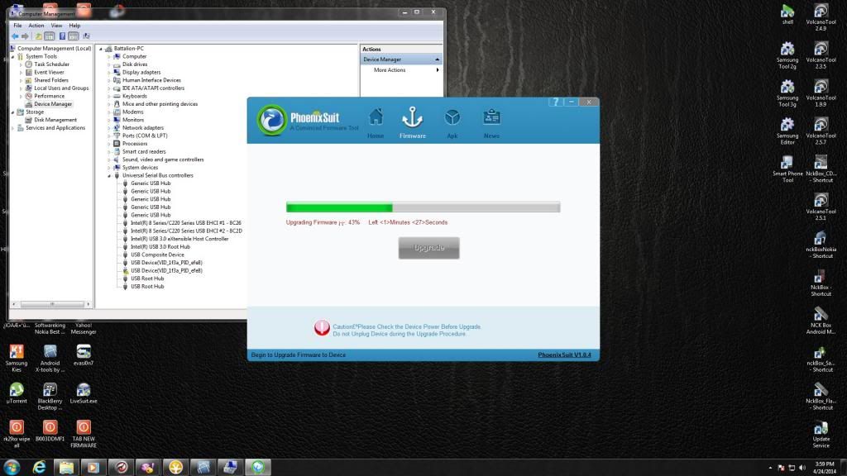Image resolution: width=847 pixels, height=476 pixels.
Task: Open Samsung Tool 3g desktop icon
Action: [787, 93]
